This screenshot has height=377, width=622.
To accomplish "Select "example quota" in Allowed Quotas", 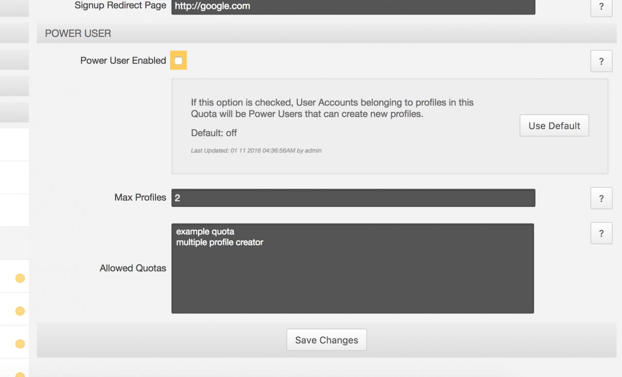I will point(206,232).
